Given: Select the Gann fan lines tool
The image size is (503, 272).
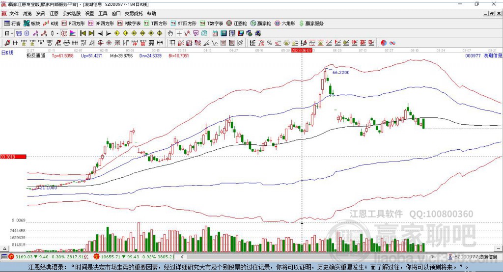Looking at the screenshot, I should point(181,43).
